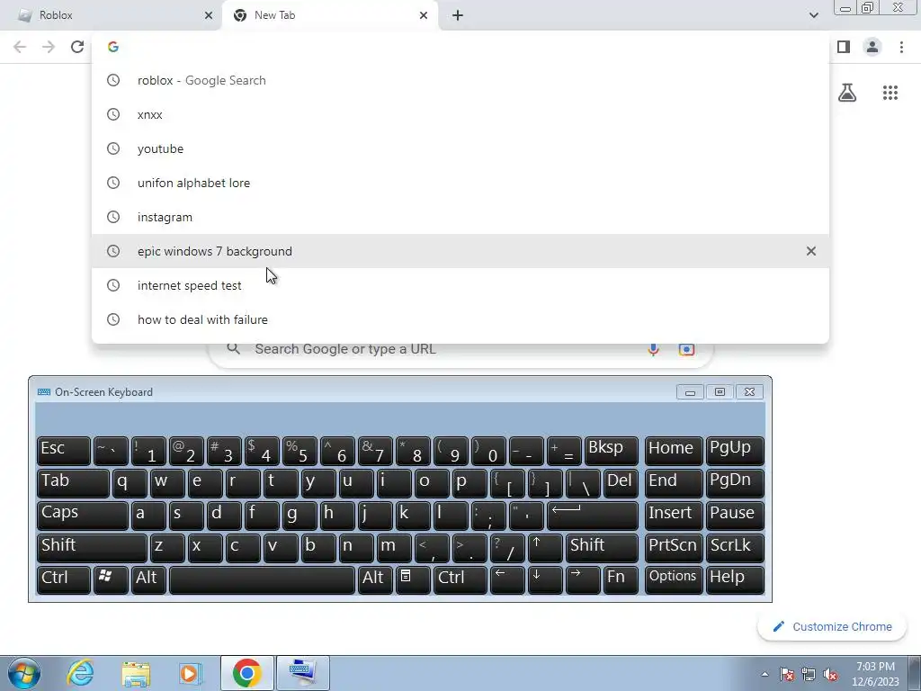The image size is (921, 691).
Task: Open a new tab with plus button
Action: tap(458, 15)
